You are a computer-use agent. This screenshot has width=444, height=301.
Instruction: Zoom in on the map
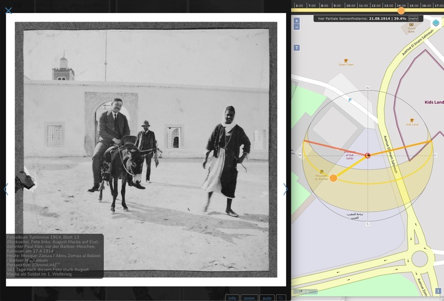point(297,20)
